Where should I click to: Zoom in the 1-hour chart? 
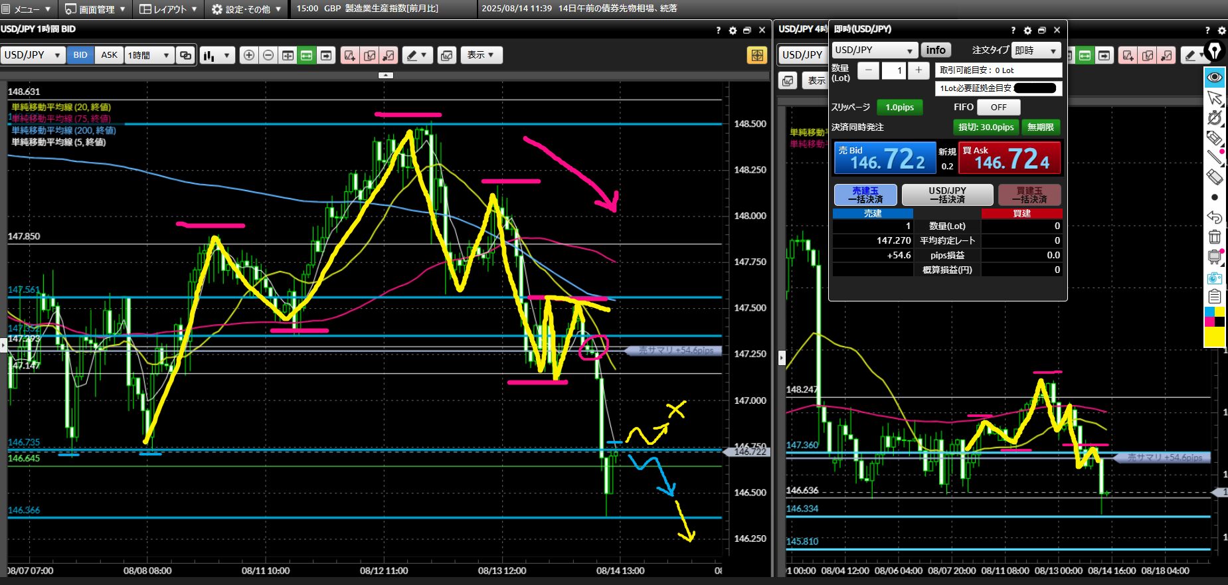pyautogui.click(x=248, y=55)
